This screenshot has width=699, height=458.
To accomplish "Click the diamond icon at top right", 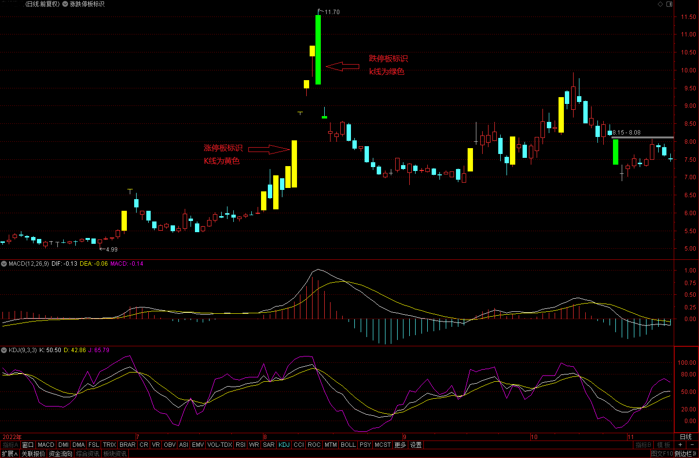I will tap(660, 4).
